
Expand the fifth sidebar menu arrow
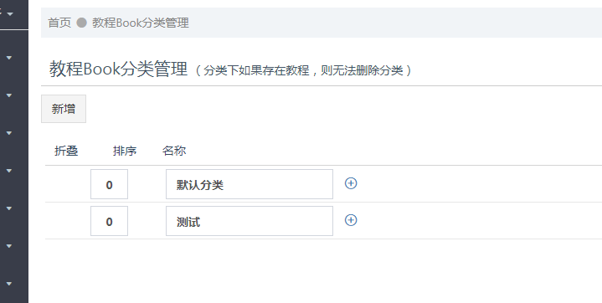(9, 171)
